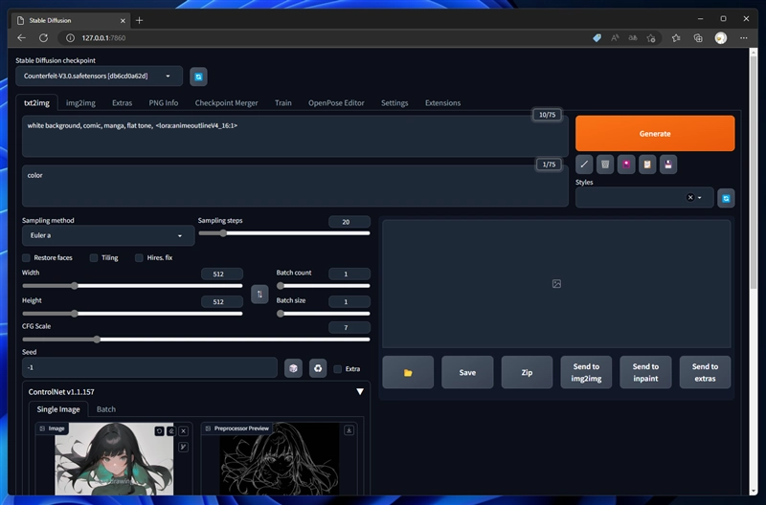
Task: Open the browser Favorites list
Action: click(x=676, y=37)
